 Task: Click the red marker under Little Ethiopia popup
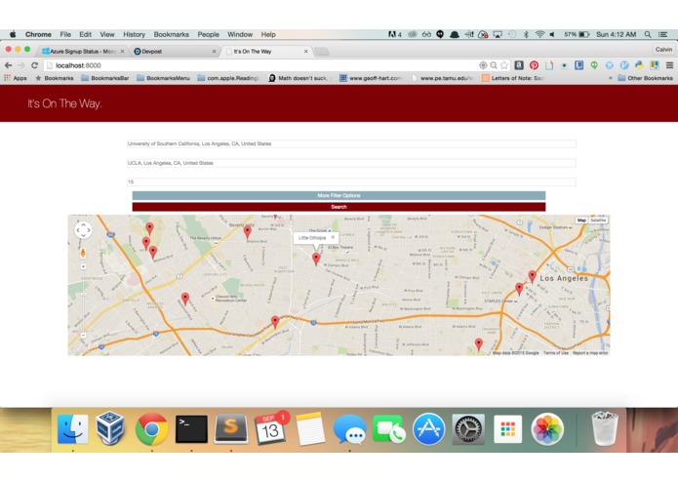point(316,259)
